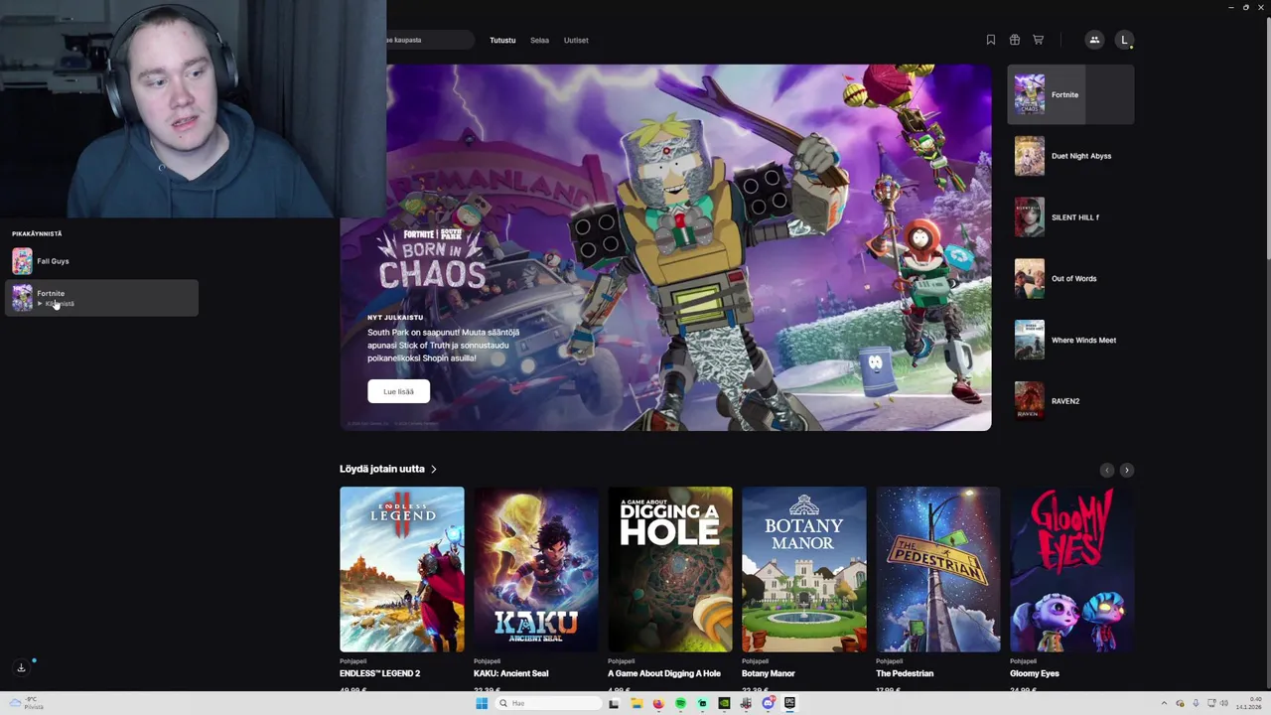Open the downloads icon in sidebar
Image resolution: width=1271 pixels, height=715 pixels.
point(21,667)
